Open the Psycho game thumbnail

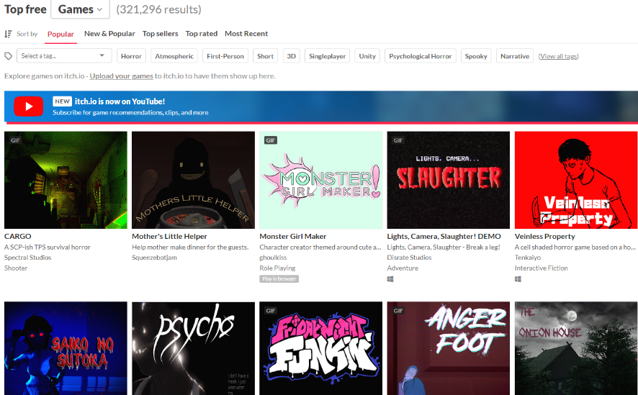193,348
